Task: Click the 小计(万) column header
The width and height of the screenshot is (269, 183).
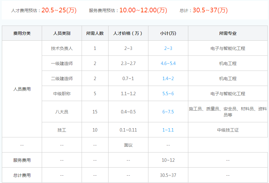Action: coord(168,33)
